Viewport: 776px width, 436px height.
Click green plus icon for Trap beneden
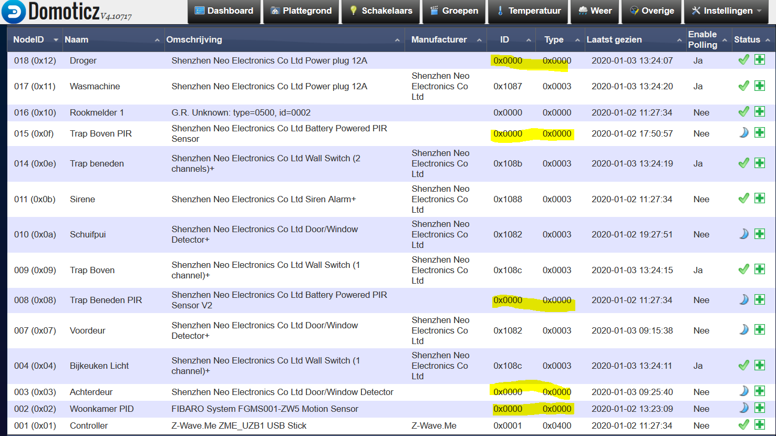pos(760,163)
